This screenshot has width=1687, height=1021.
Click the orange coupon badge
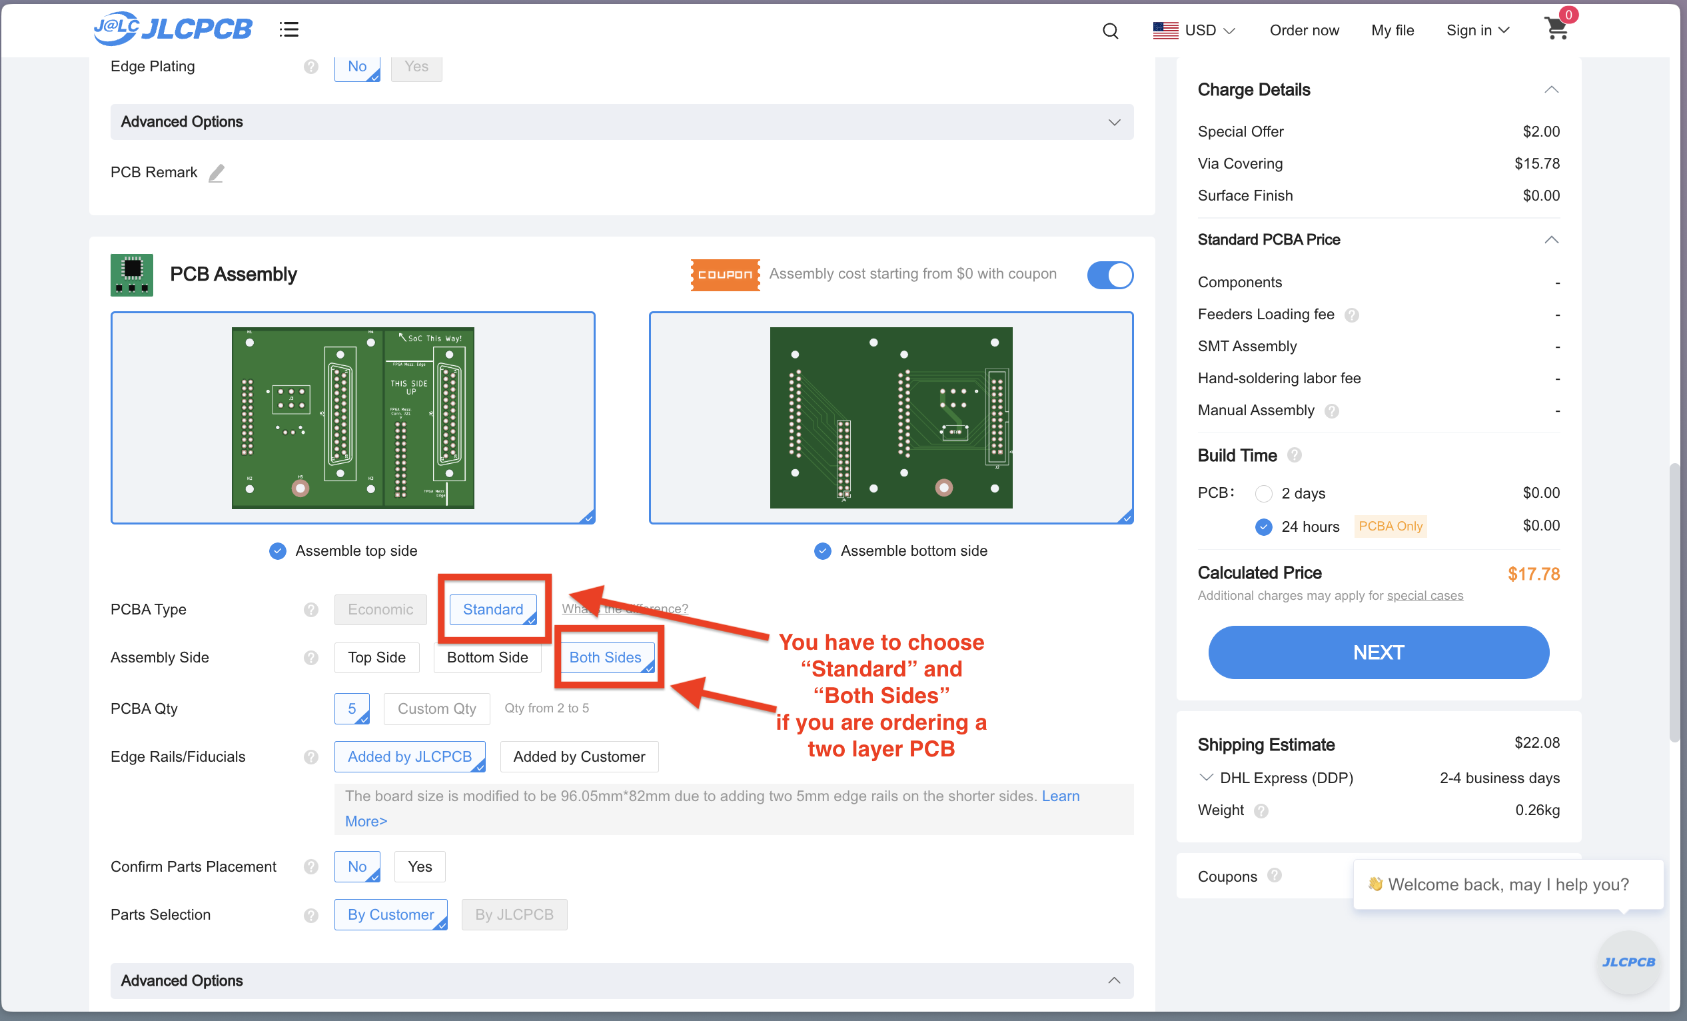tap(724, 275)
